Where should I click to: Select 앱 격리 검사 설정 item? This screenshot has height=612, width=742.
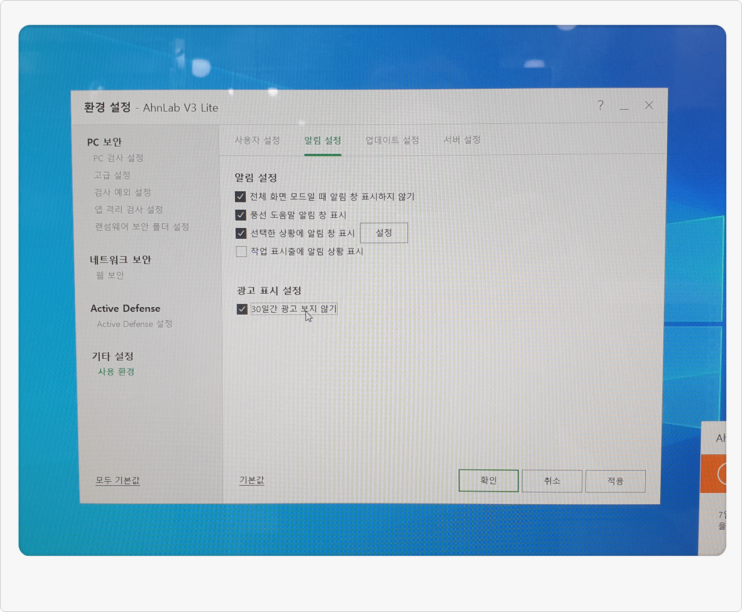pyautogui.click(x=129, y=209)
